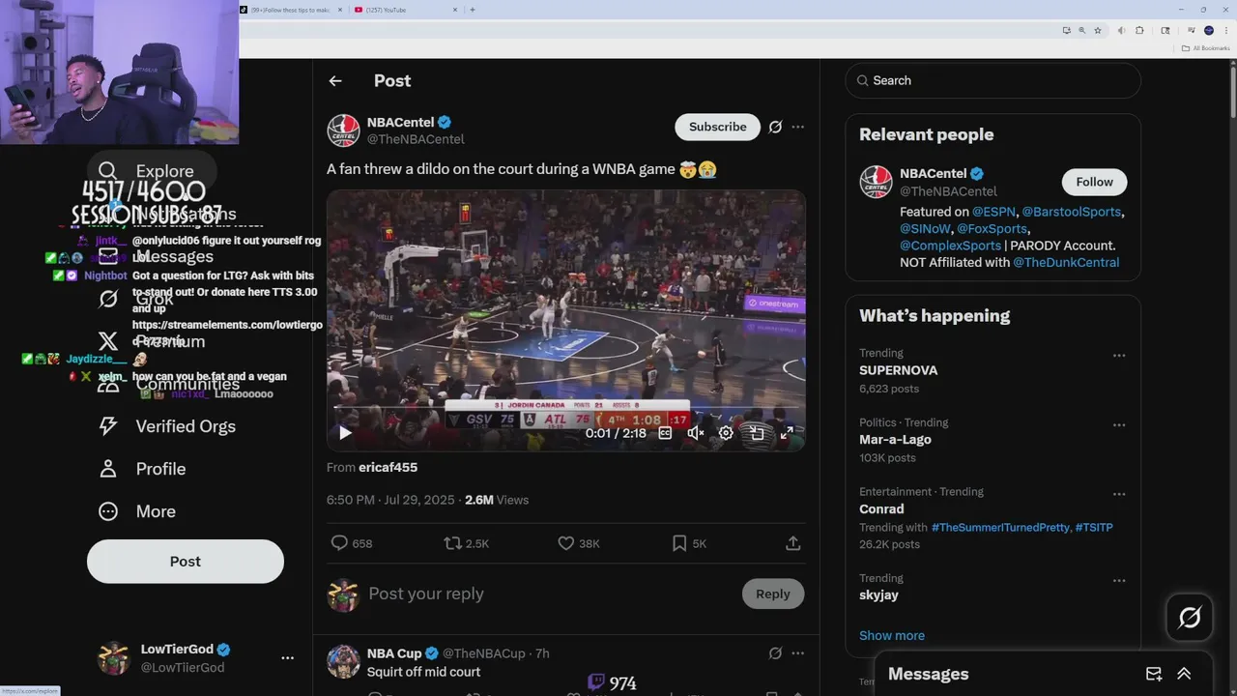This screenshot has height=696, width=1237.
Task: Share the post via the share icon
Action: (x=793, y=543)
